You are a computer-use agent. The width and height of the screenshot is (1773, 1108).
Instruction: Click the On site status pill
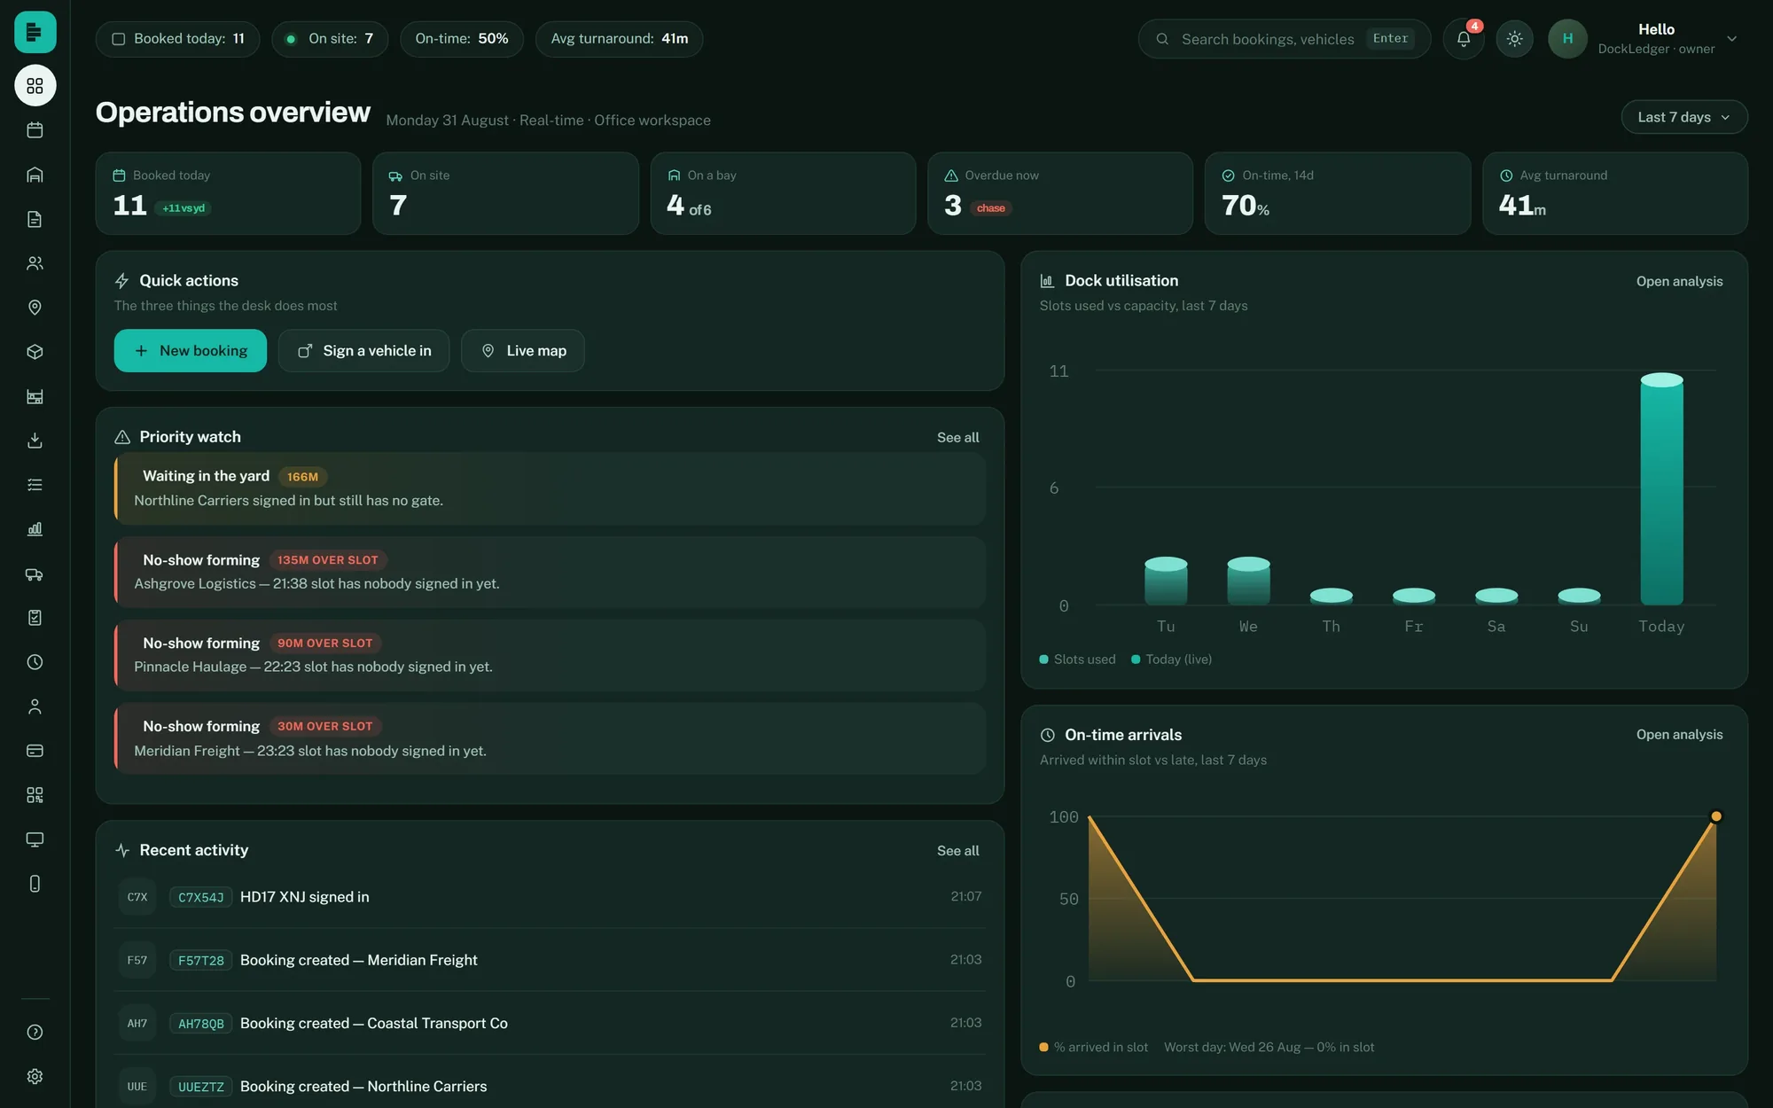click(x=330, y=39)
